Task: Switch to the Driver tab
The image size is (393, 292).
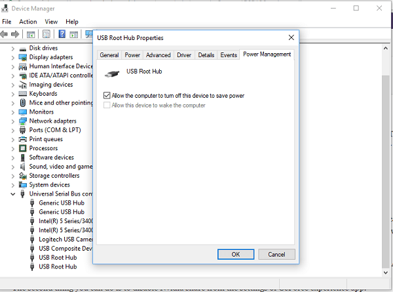Action: coord(184,55)
